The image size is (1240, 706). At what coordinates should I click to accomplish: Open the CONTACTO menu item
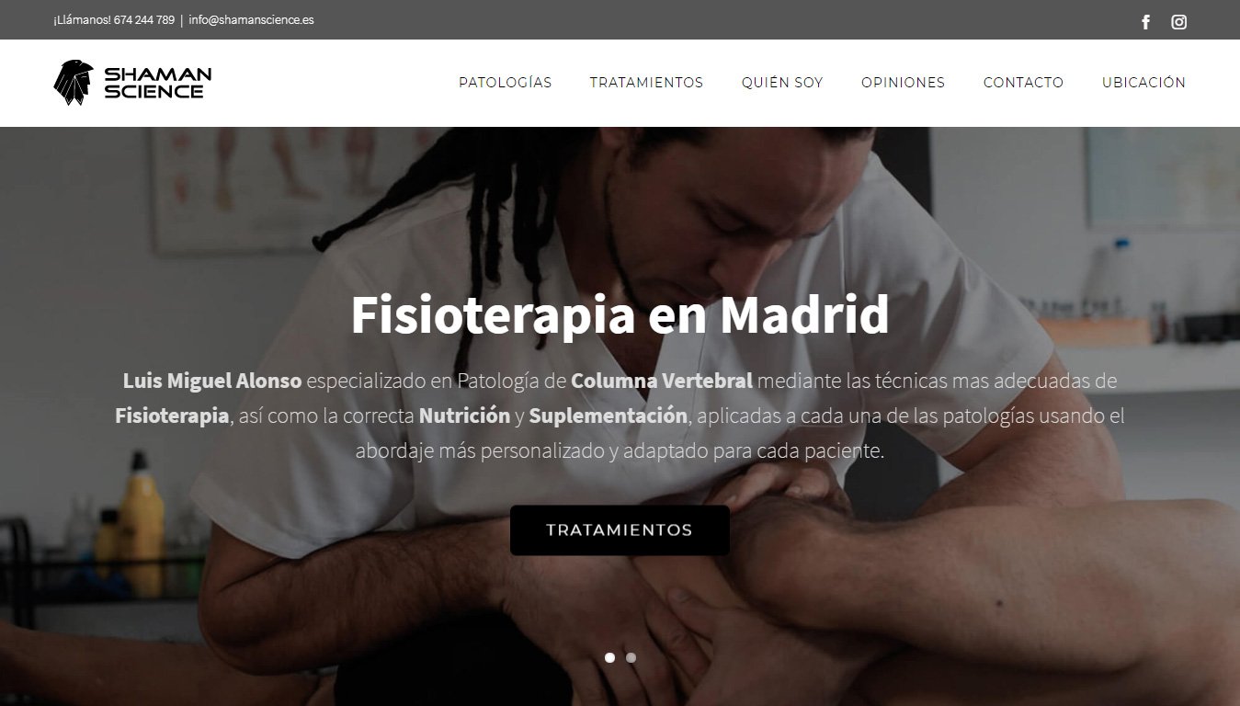coord(1023,83)
